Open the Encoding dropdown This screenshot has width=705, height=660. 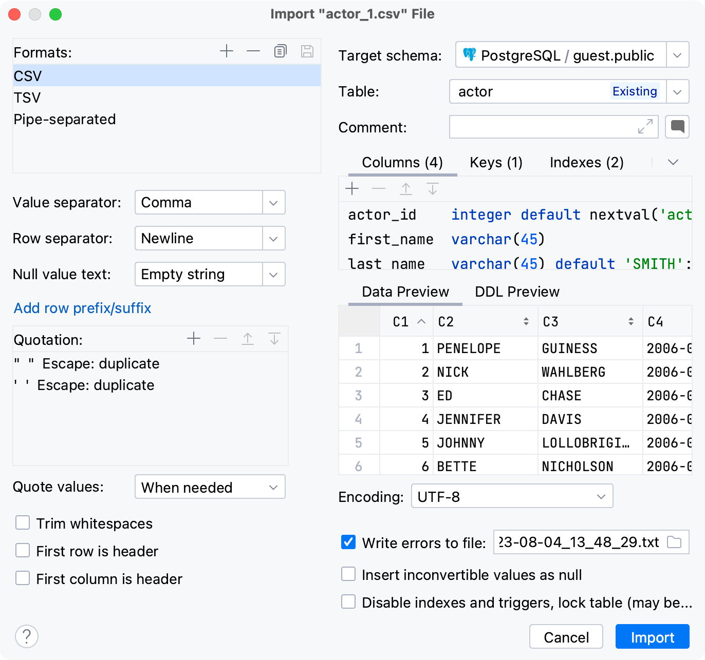(x=601, y=496)
